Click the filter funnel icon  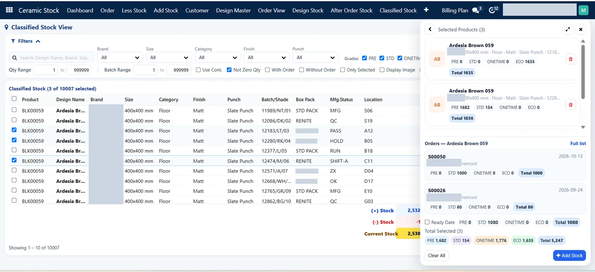click(x=13, y=41)
